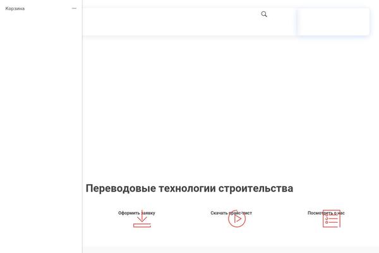Open the Посмотреть о нас link
The width and height of the screenshot is (379, 253).
click(326, 213)
